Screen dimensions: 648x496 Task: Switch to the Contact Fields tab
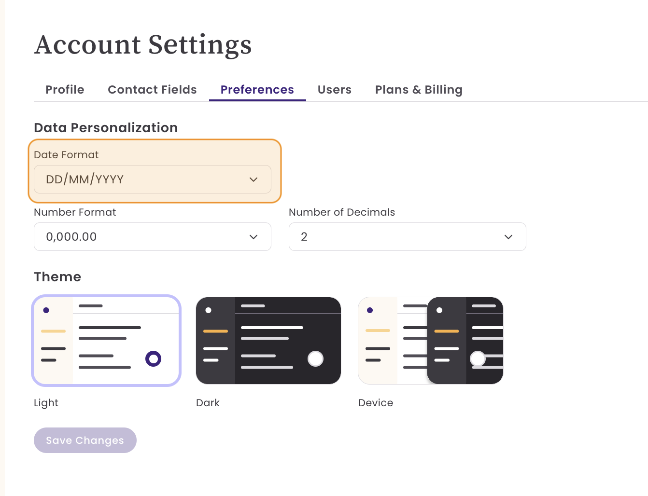[x=152, y=90]
